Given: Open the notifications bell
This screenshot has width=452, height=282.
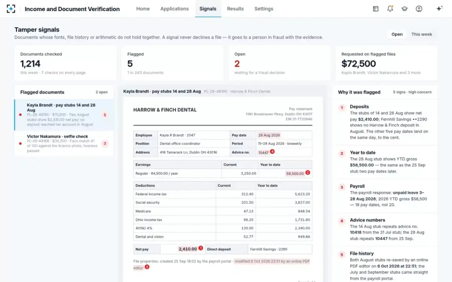Looking at the screenshot, I should (x=390, y=9).
